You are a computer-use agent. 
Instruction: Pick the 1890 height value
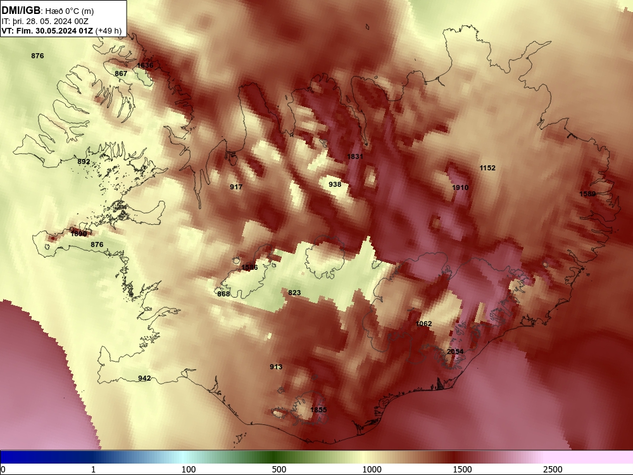pos(78,234)
